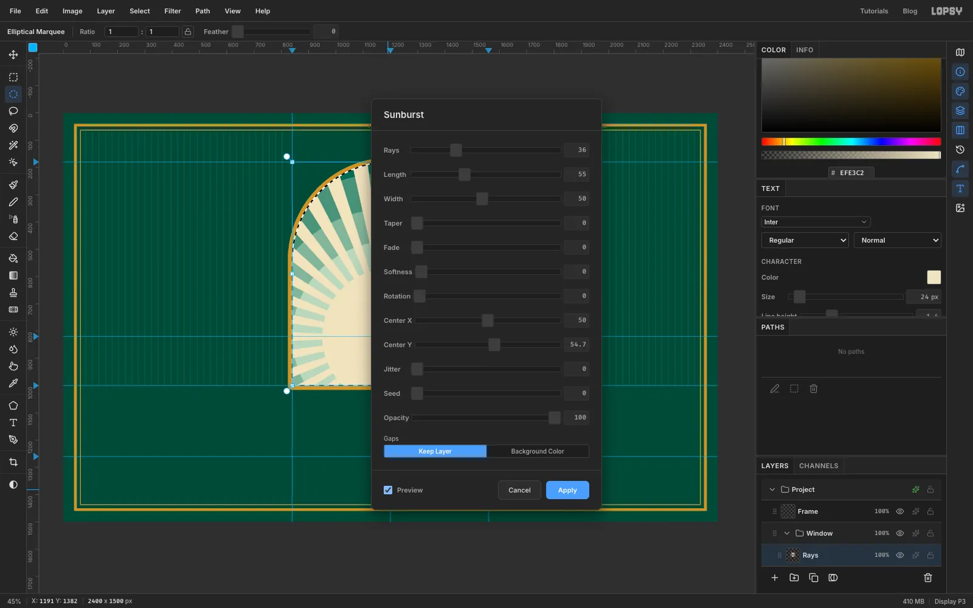Viewport: 973px width, 608px height.
Task: Select the Eraser tool
Action: click(x=13, y=236)
